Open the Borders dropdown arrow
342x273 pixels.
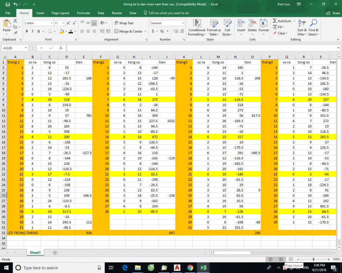pyautogui.click(x=55, y=31)
